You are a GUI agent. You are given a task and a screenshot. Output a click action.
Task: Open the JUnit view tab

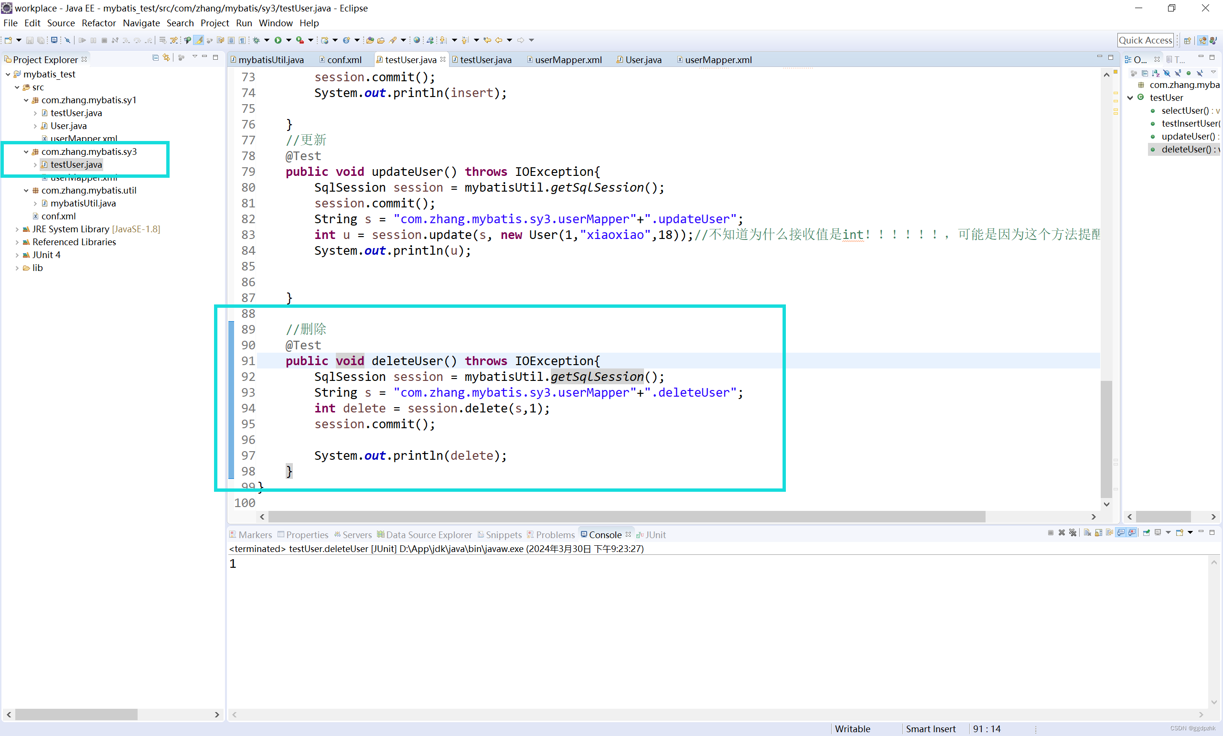(651, 535)
